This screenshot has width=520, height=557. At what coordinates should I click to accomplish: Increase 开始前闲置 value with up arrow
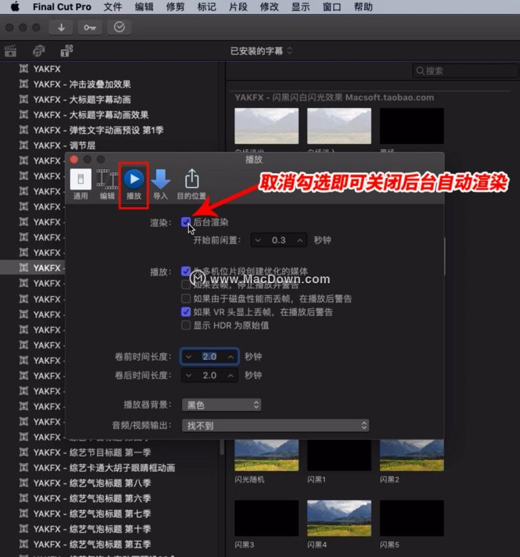pos(300,241)
